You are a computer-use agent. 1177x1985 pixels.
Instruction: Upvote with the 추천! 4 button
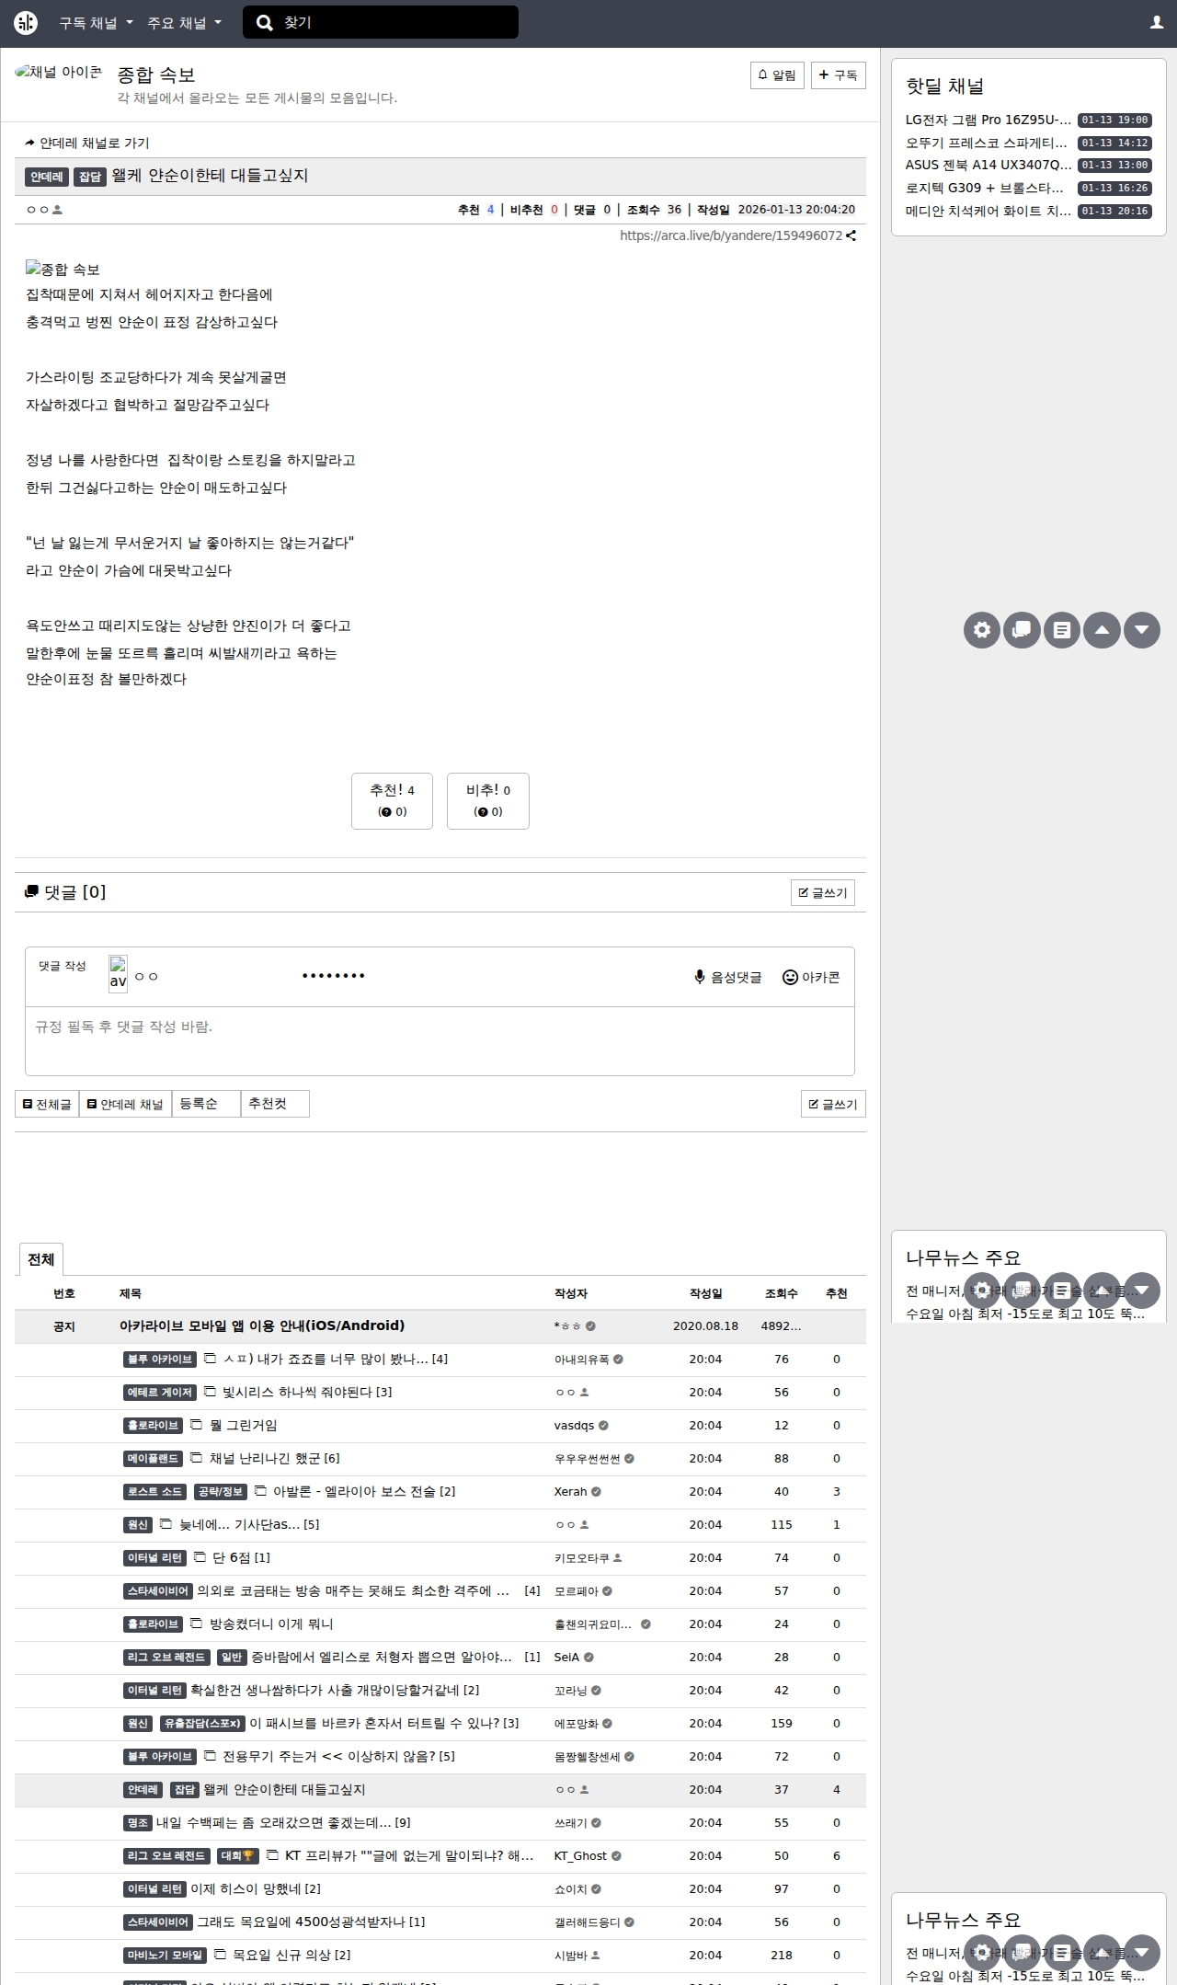(x=392, y=800)
